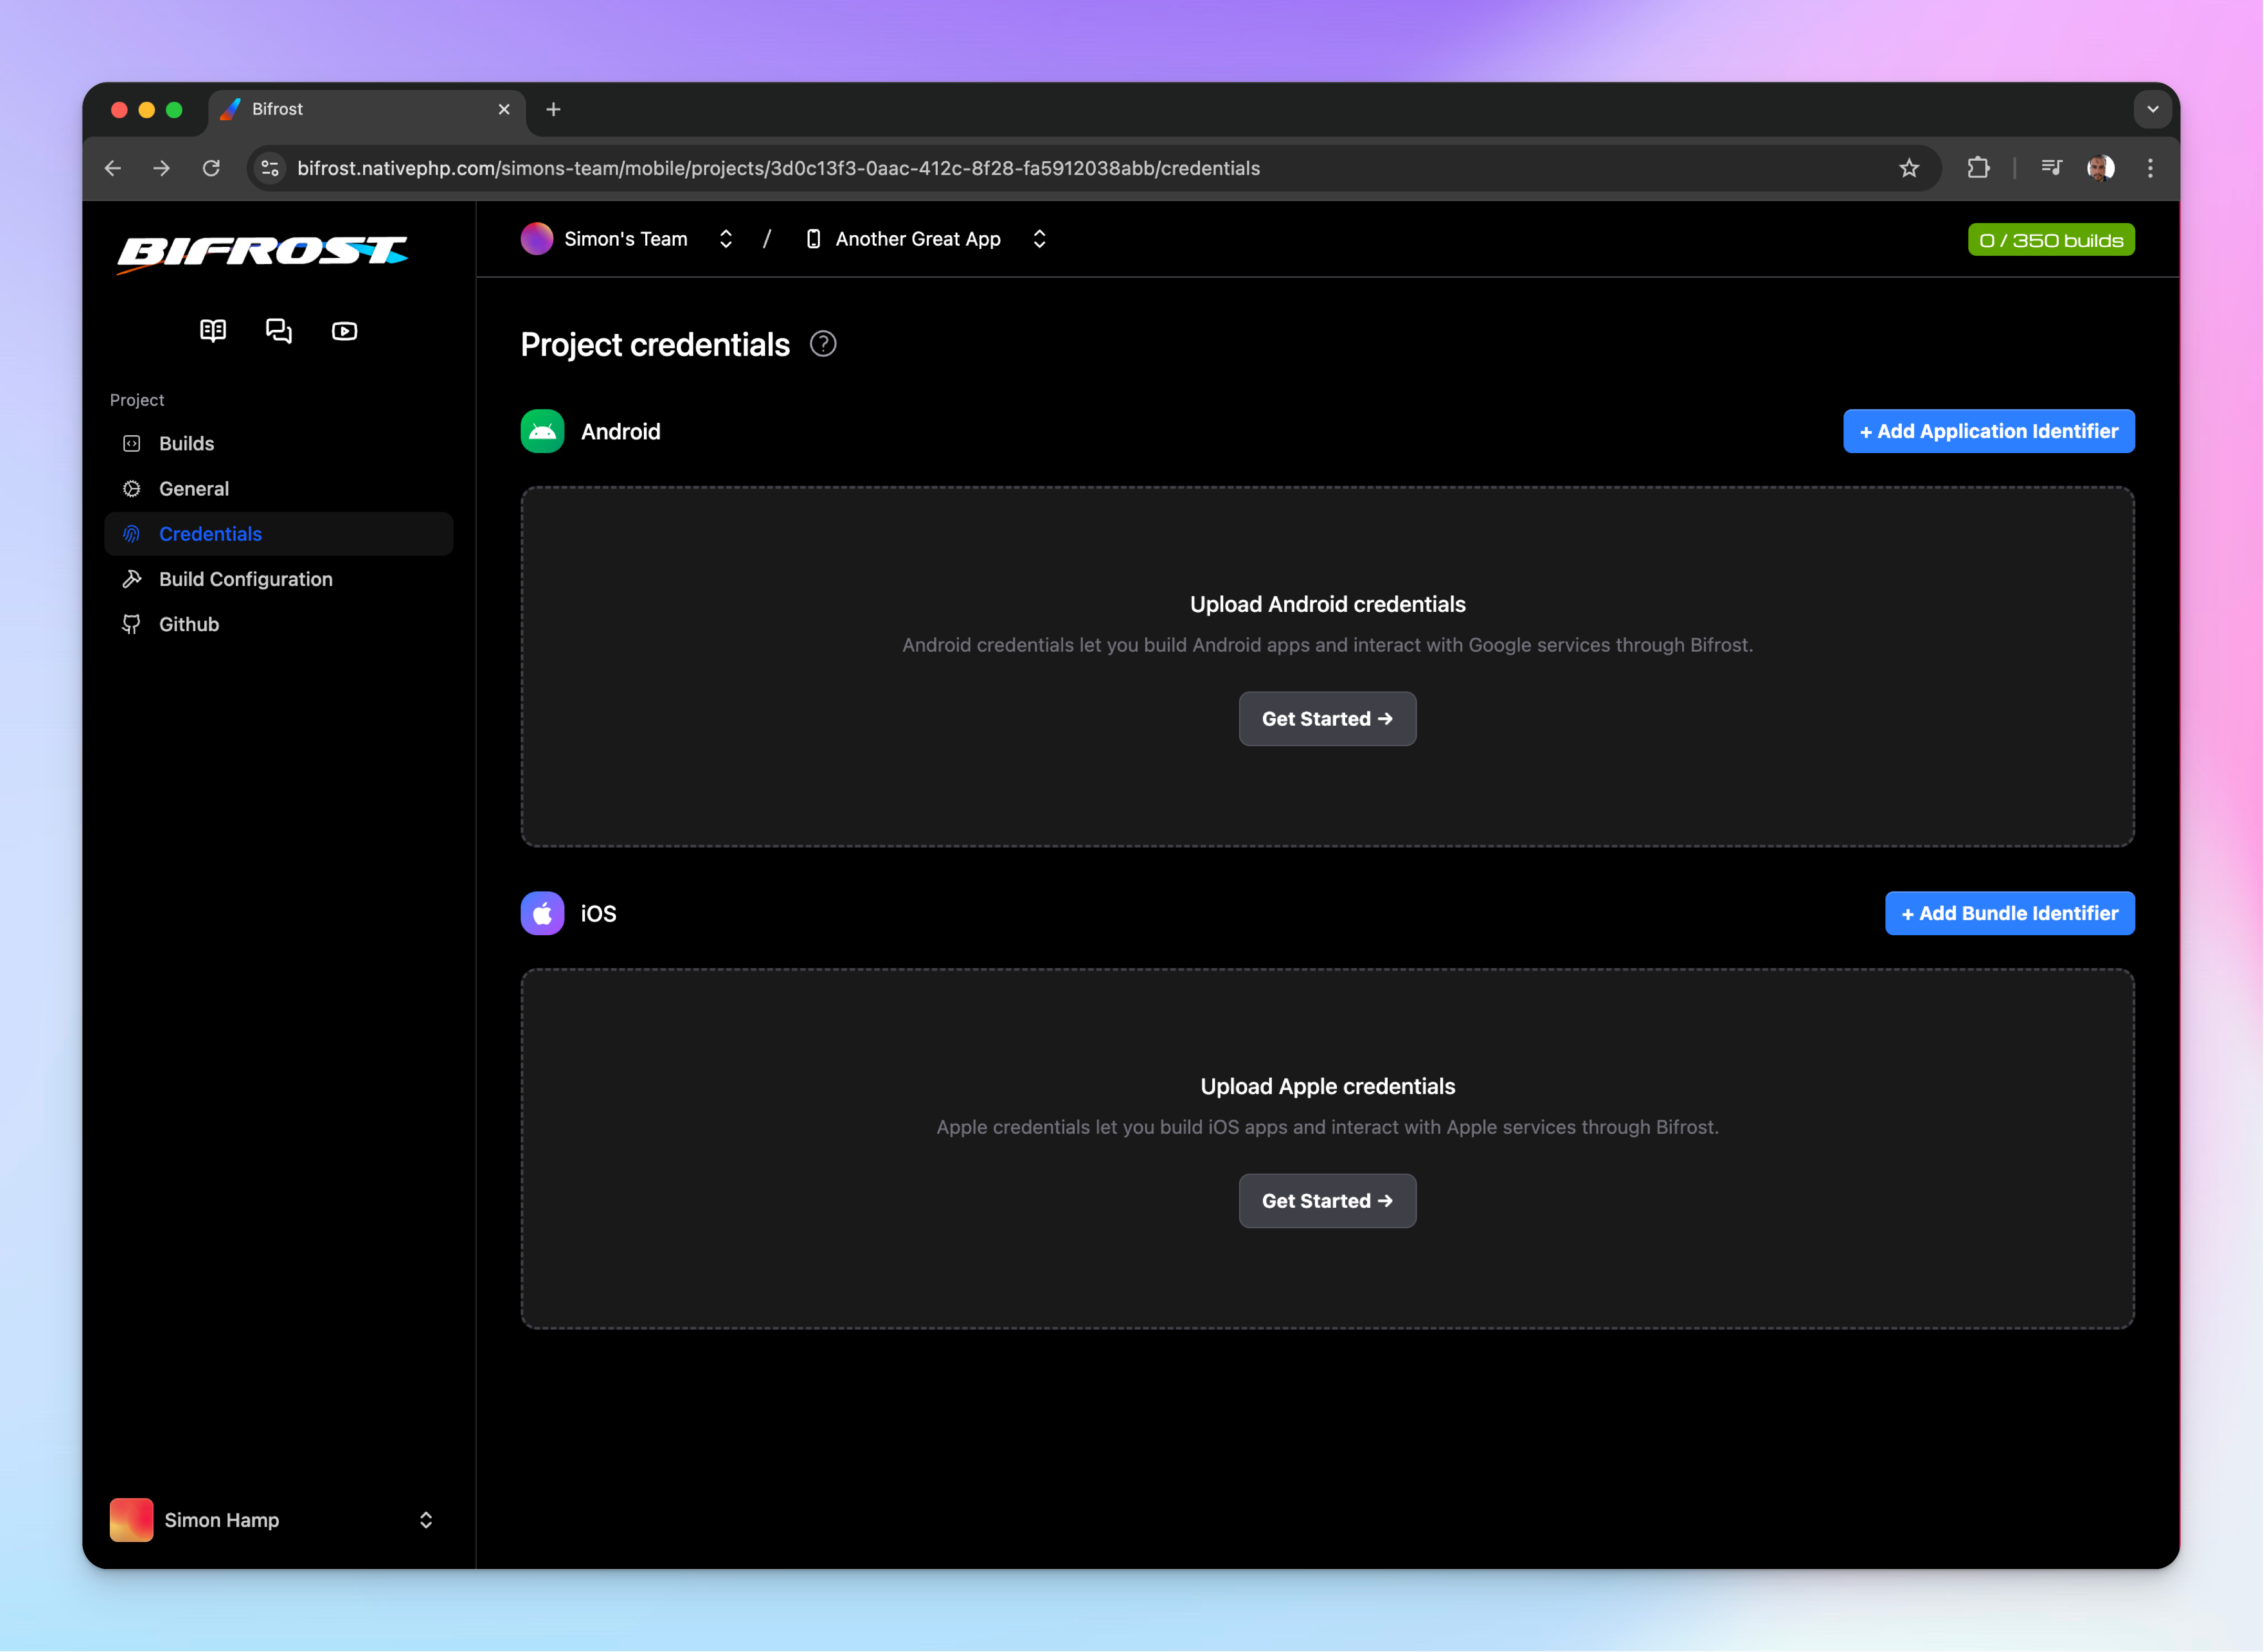Open the media controls icon in toolbar
Viewport: 2264px width, 1652px height.
[2052, 168]
